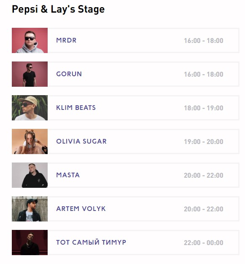
Task: Click MRDR's 16:00 - 18:00 time slot
Action: point(204,40)
